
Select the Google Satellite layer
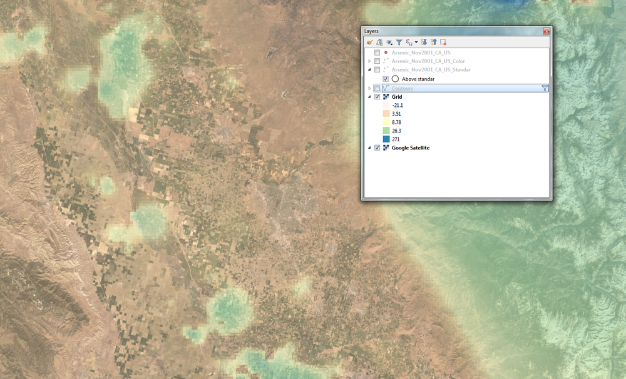click(x=410, y=148)
